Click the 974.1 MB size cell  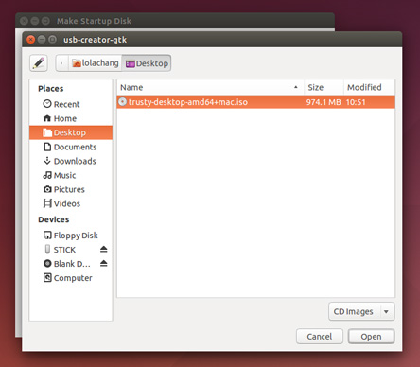[x=324, y=102]
